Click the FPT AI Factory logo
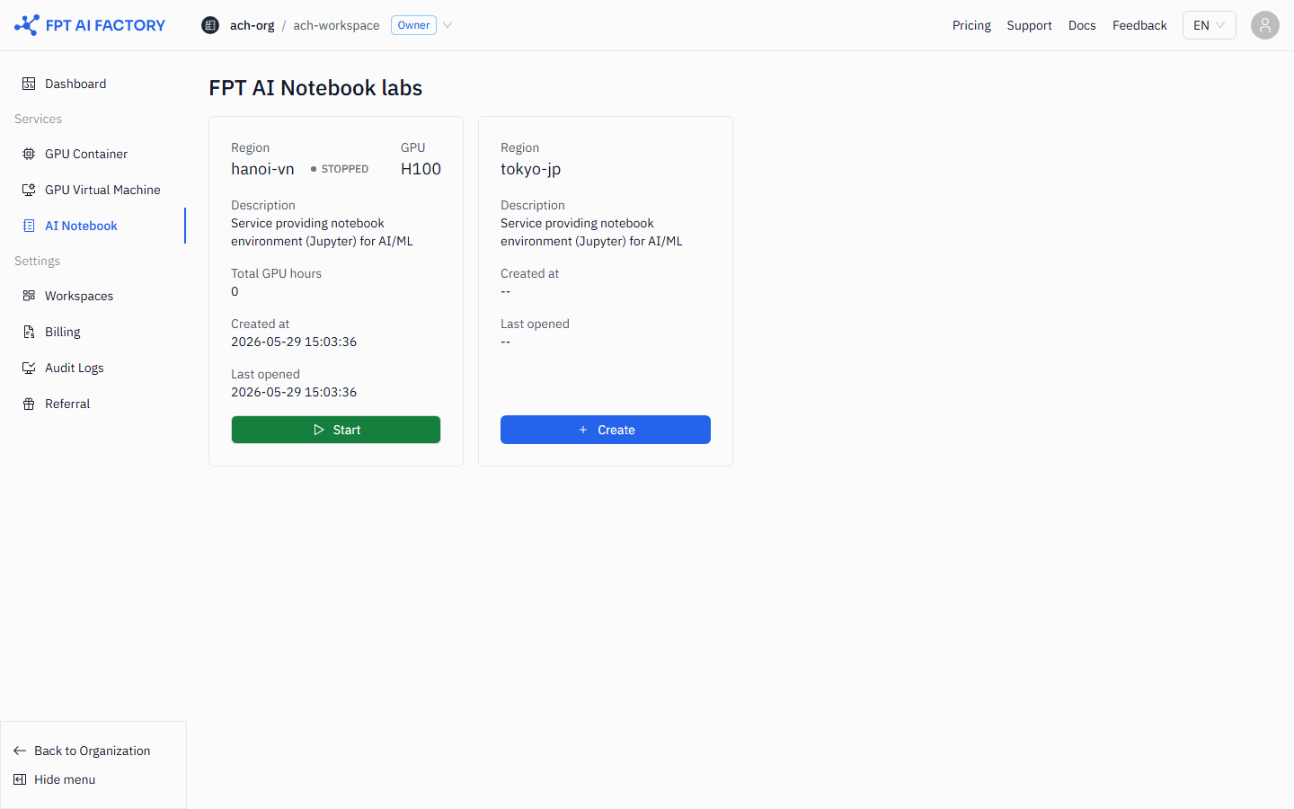 90,25
